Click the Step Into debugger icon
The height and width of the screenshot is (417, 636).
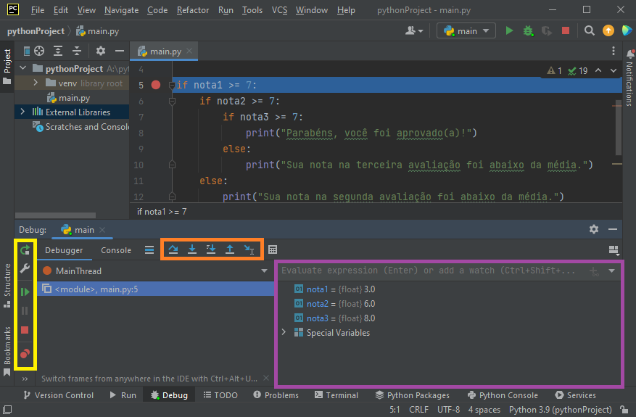coord(192,249)
